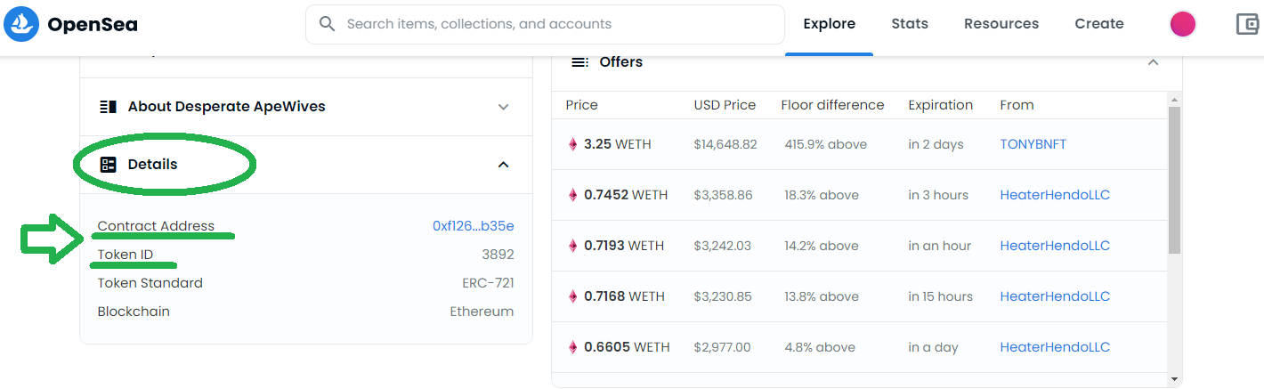This screenshot has height=389, width=1264.
Task: Click the WETH icon beside 0.7168
Action: 573,296
